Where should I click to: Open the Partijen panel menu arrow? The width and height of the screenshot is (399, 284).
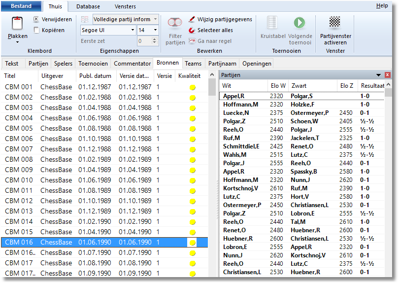coord(378,75)
